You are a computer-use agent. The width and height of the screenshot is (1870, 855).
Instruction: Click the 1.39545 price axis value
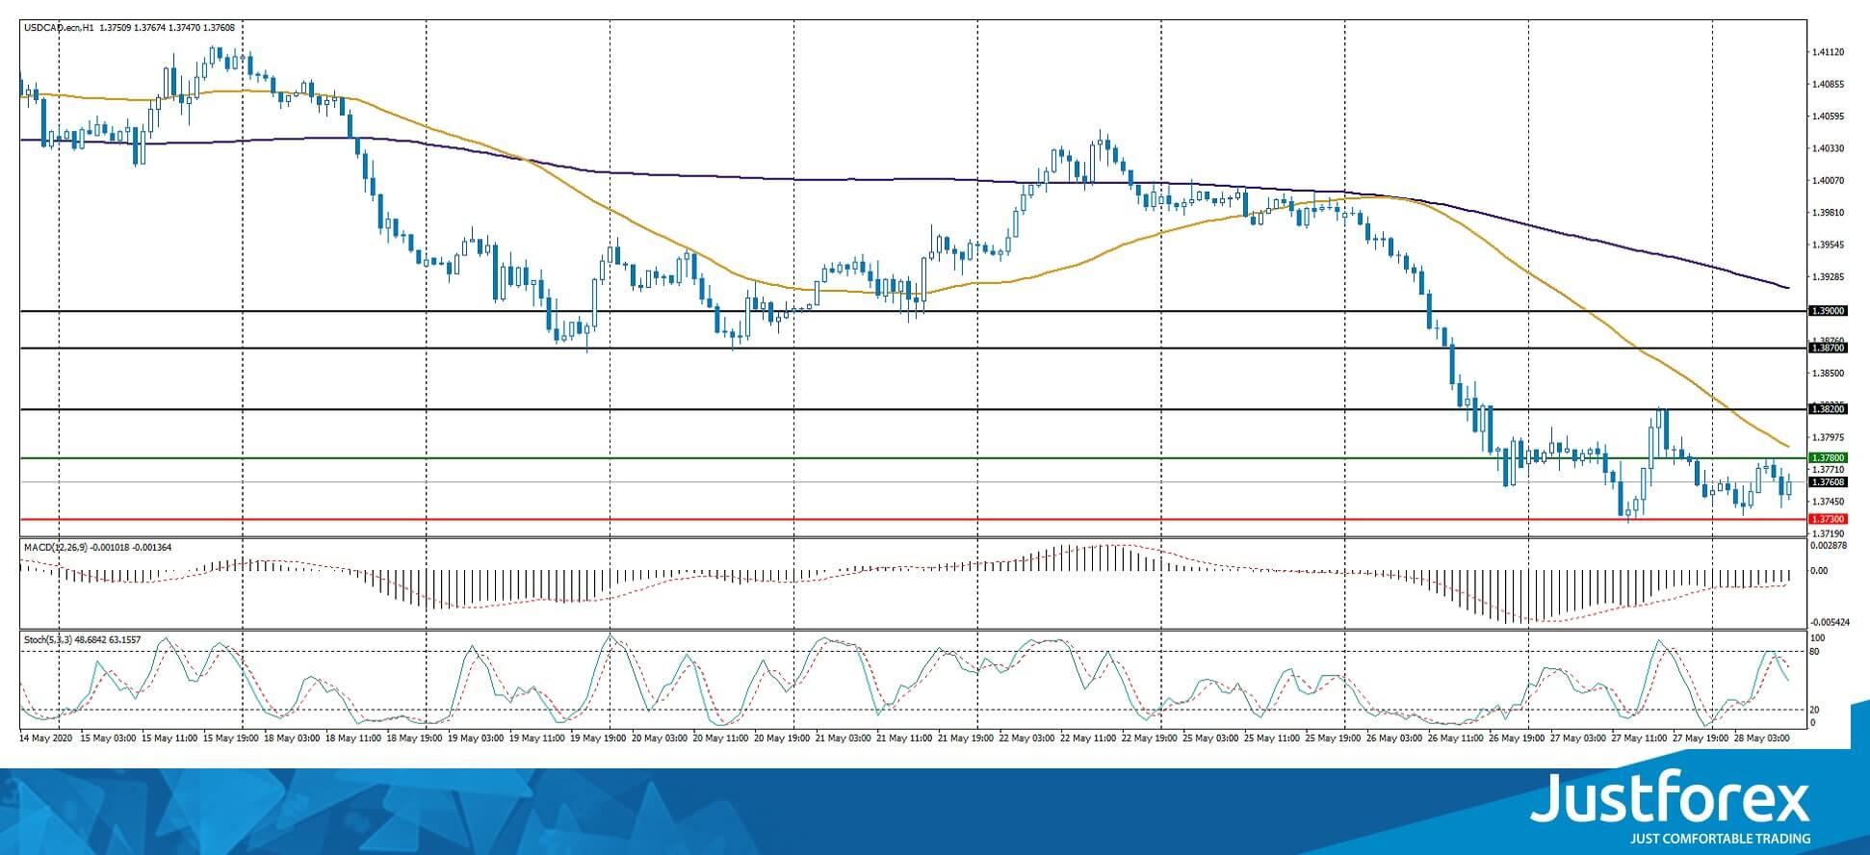(1828, 245)
